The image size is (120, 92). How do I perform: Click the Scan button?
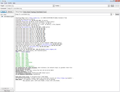pyautogui.click(x=112, y=6)
